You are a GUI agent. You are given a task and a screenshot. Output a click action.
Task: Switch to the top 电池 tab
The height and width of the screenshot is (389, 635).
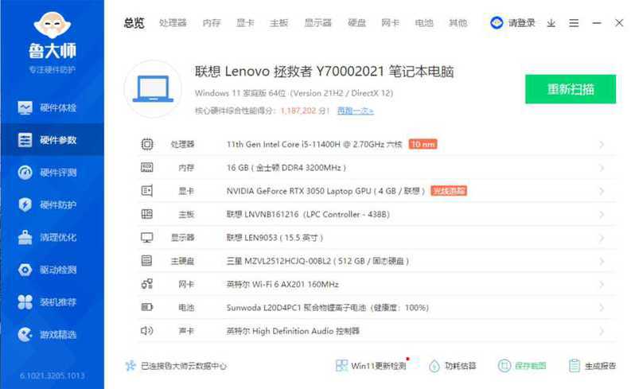[424, 23]
